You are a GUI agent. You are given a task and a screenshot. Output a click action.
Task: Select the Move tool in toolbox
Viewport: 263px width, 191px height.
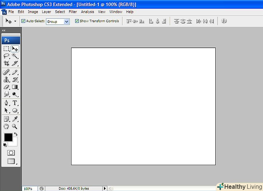coord(15,49)
